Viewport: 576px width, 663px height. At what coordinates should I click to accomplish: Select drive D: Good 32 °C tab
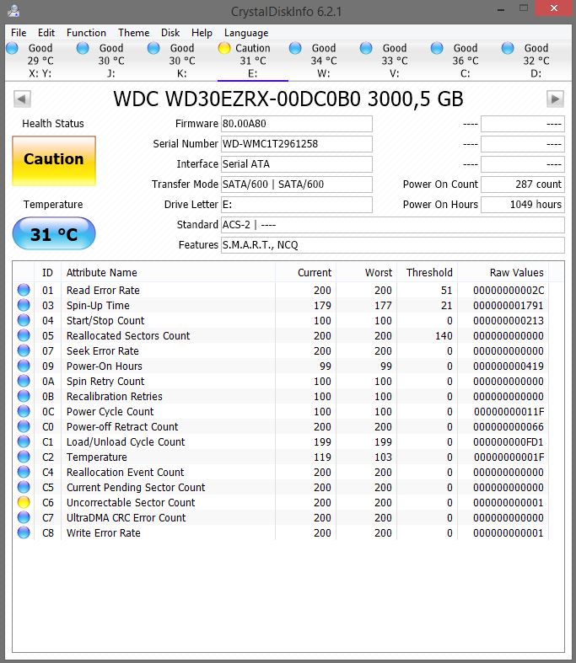click(x=536, y=61)
